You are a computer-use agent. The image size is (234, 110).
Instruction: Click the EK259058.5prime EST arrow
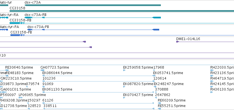pos(124,70)
